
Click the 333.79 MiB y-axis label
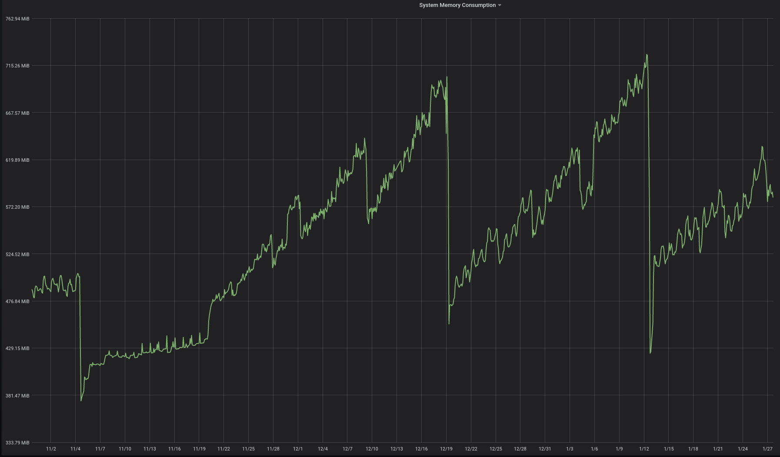point(17,443)
